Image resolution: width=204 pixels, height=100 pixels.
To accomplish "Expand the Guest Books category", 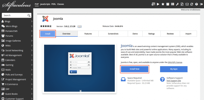I will point(17,94).
